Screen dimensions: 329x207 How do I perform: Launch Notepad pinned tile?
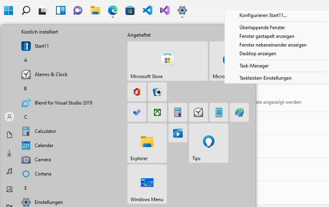click(x=219, y=112)
